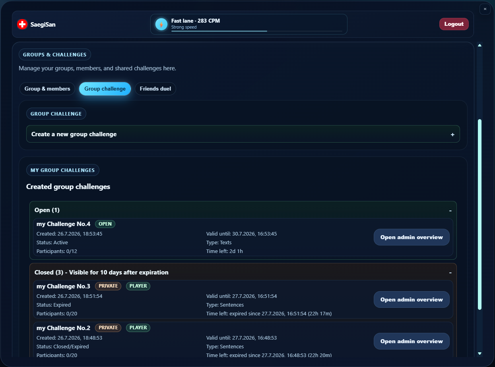Click the 'Type: Texts' value
Screen dimensions: 495x367
[219, 243]
